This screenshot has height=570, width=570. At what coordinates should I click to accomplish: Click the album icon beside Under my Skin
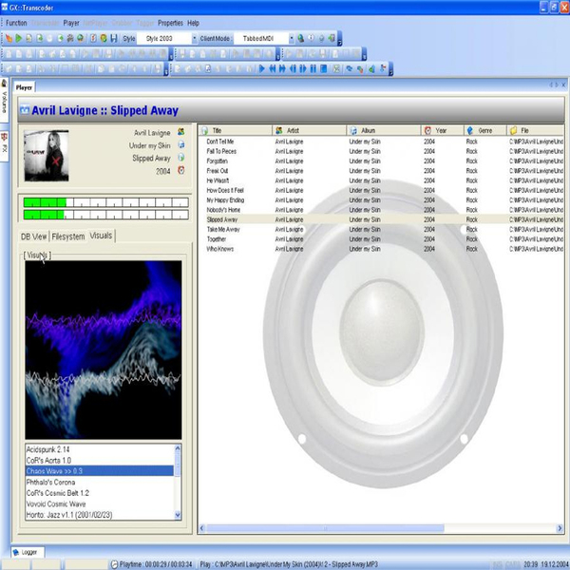tap(181, 145)
